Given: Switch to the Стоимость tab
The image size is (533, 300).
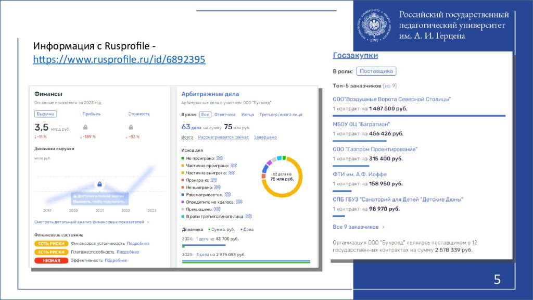Looking at the screenshot, I should [138, 114].
